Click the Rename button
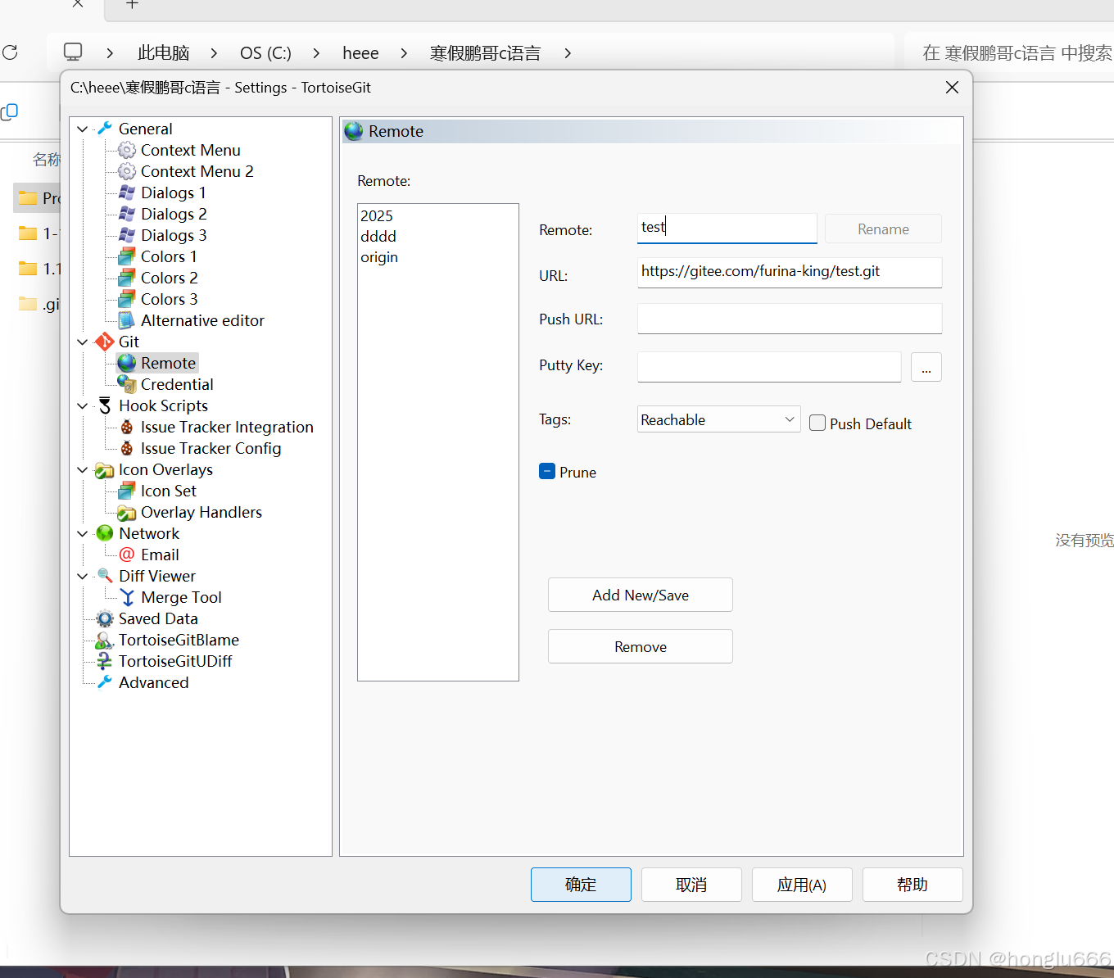 pos(883,229)
